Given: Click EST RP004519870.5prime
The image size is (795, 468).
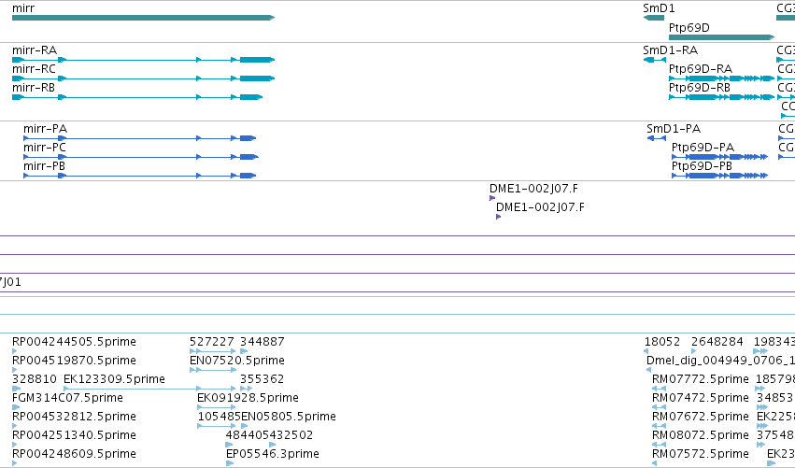Looking at the screenshot, I should click(15, 370).
